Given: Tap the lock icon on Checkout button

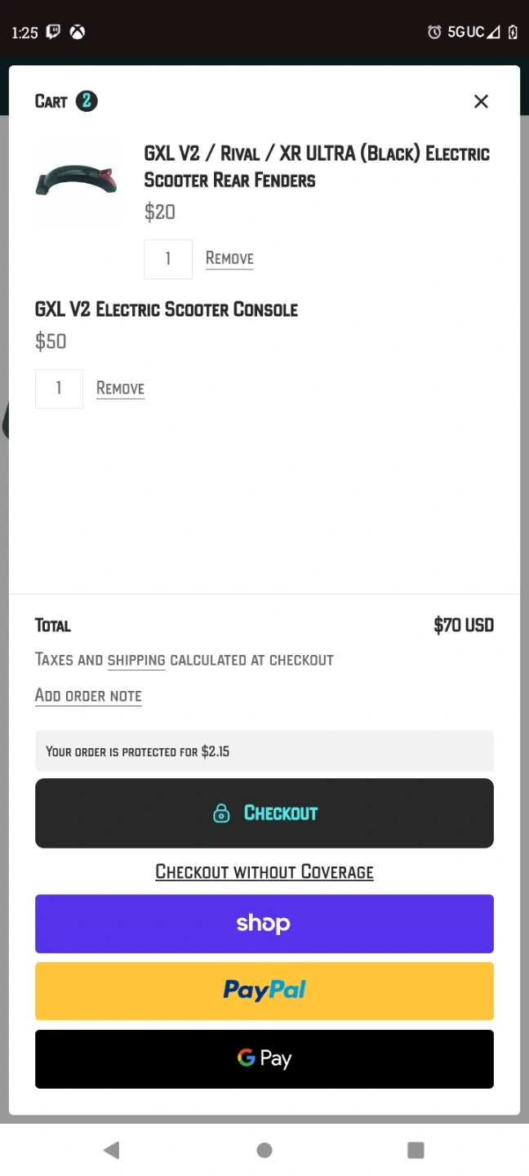Looking at the screenshot, I should pos(221,813).
